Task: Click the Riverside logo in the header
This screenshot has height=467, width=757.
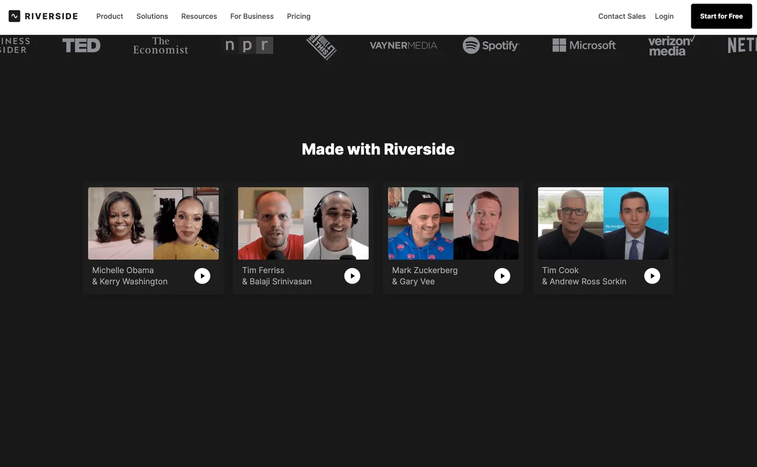Action: click(x=43, y=16)
